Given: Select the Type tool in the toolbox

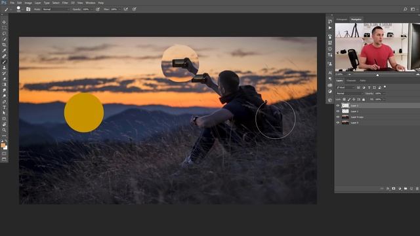Looking at the screenshot, I should tap(4, 108).
